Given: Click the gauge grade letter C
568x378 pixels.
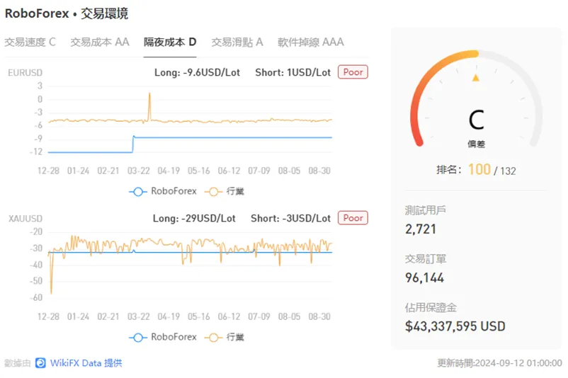Looking at the screenshot, I should 477,120.
